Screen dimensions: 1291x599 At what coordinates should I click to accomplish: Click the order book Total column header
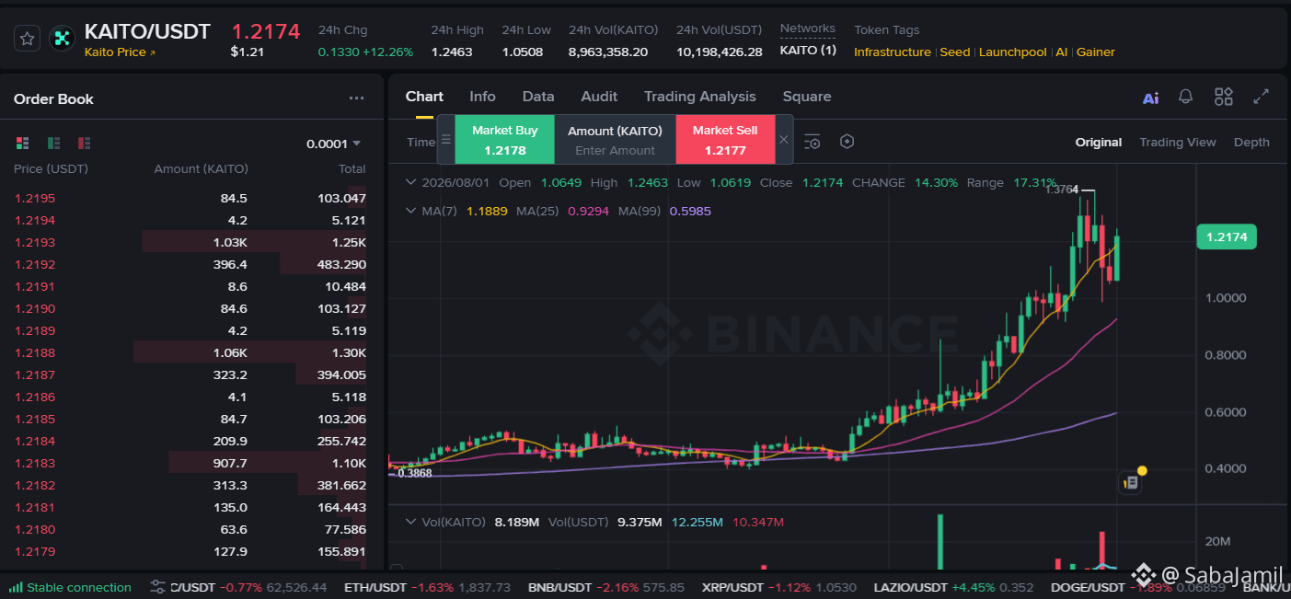[x=352, y=168]
